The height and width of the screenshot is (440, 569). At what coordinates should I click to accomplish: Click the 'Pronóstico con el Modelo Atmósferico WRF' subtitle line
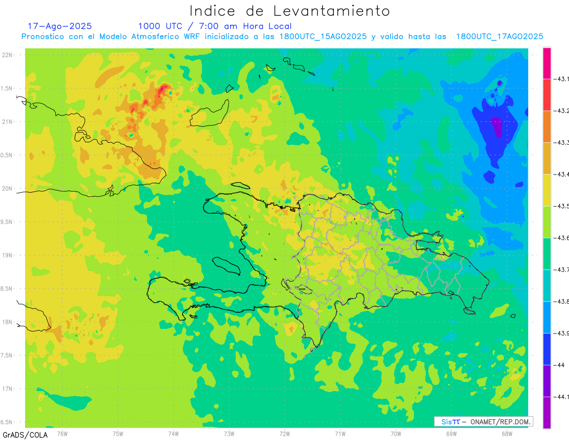pos(282,37)
